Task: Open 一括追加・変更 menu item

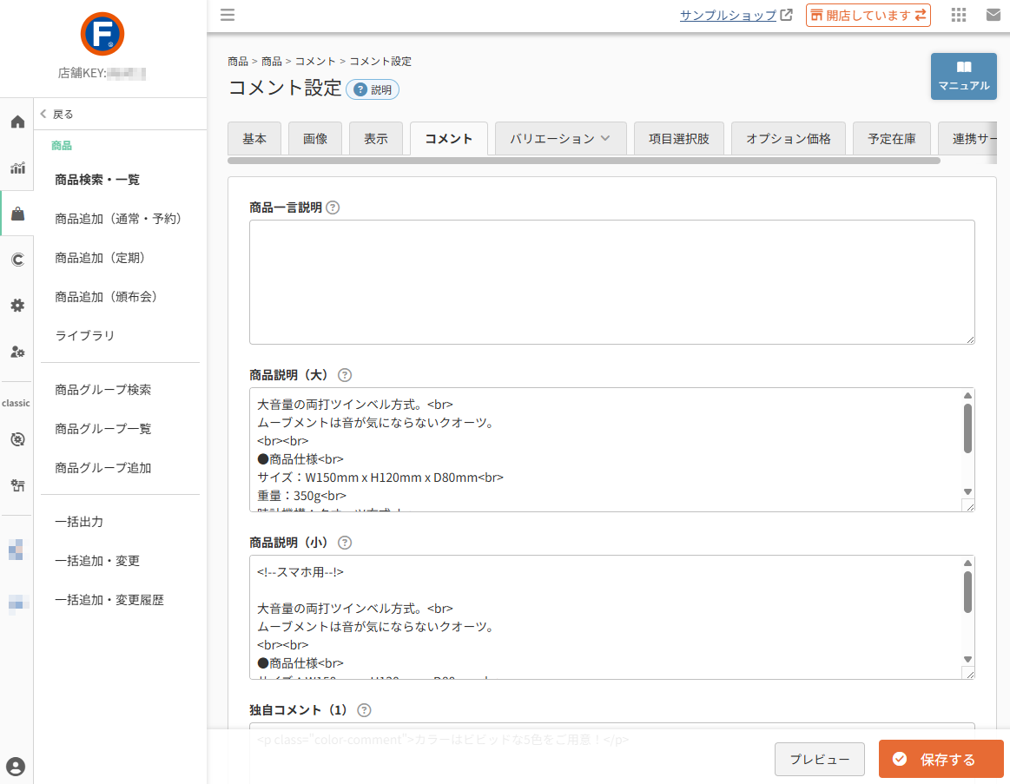Action: click(97, 561)
